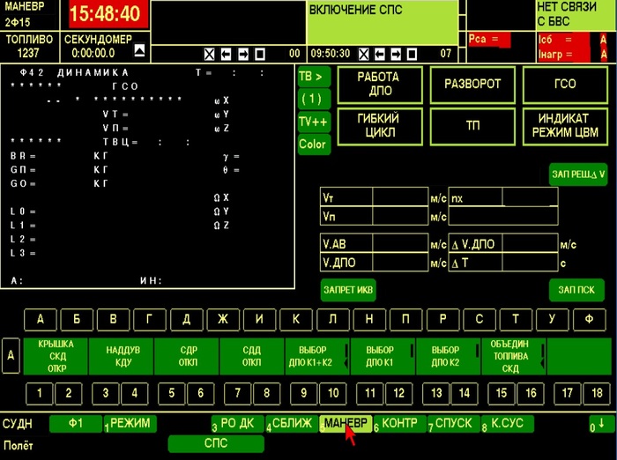Toggle the СДР ОТКЛ command
Viewport: 617px width, 460px height.
[x=186, y=355]
